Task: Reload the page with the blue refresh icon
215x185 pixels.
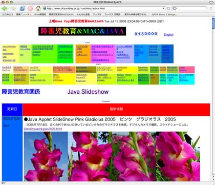Action: coord(22,8)
